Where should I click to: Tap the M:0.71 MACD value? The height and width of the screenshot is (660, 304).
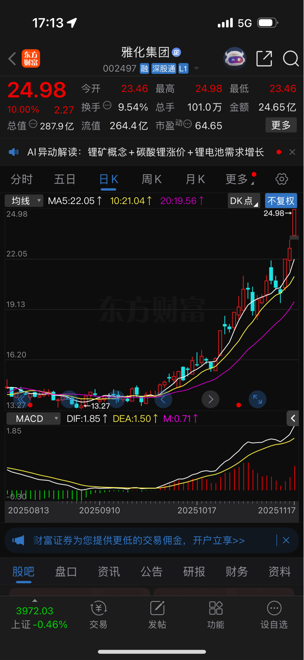pos(181,419)
